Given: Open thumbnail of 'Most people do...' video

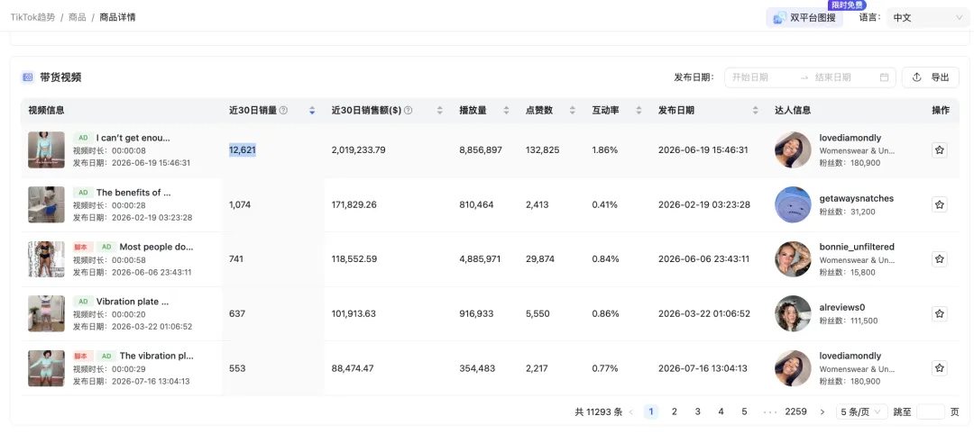Looking at the screenshot, I should point(46,259).
